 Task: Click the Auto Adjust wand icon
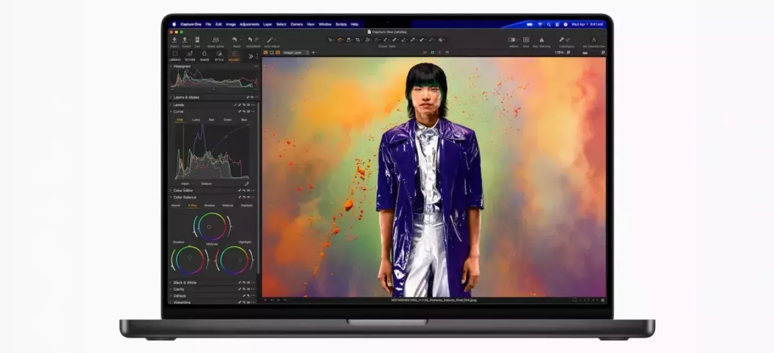tap(271, 40)
